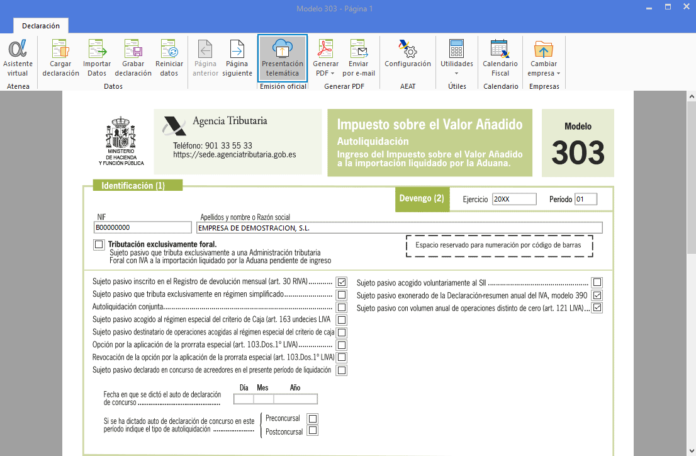Click the Generar PDF icon
This screenshot has width=696, height=456.
pos(325,49)
